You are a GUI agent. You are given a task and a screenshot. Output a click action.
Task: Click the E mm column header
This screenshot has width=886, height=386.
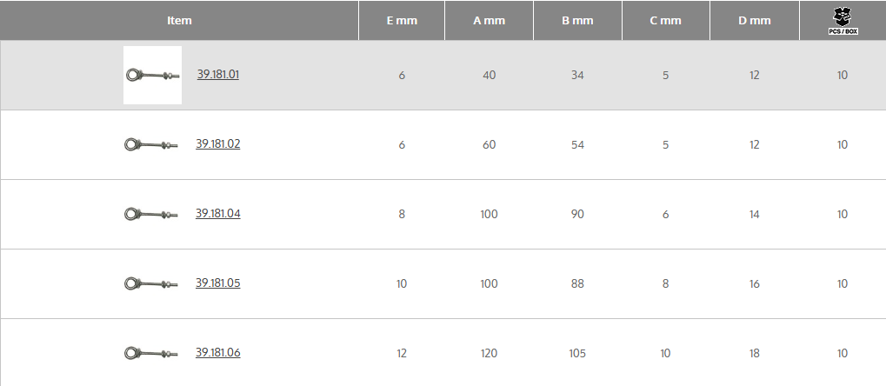(402, 20)
